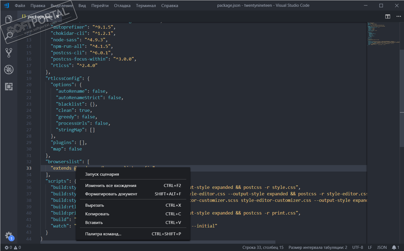Change file encoding via UTF-8 selector
This screenshot has height=251, width=404.
(x=357, y=247)
